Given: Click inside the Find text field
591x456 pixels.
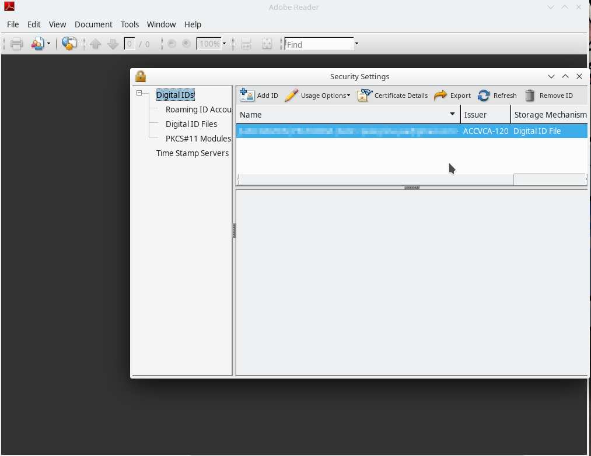Looking at the screenshot, I should (x=319, y=44).
